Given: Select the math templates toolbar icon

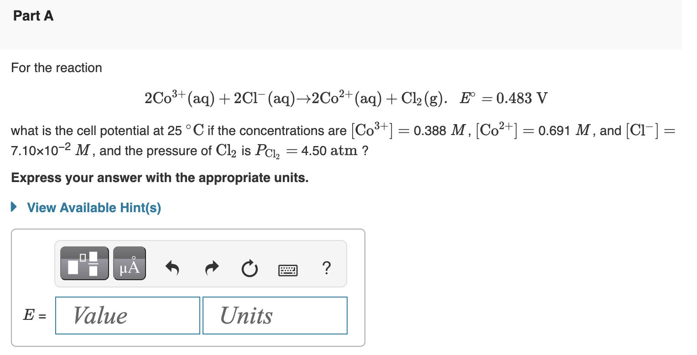Looking at the screenshot, I should click(84, 263).
